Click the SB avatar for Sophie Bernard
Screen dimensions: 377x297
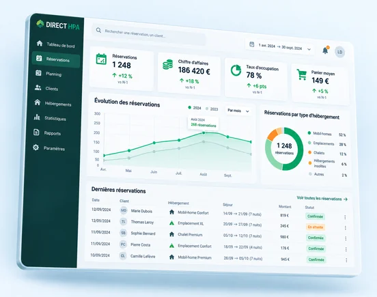(123, 233)
